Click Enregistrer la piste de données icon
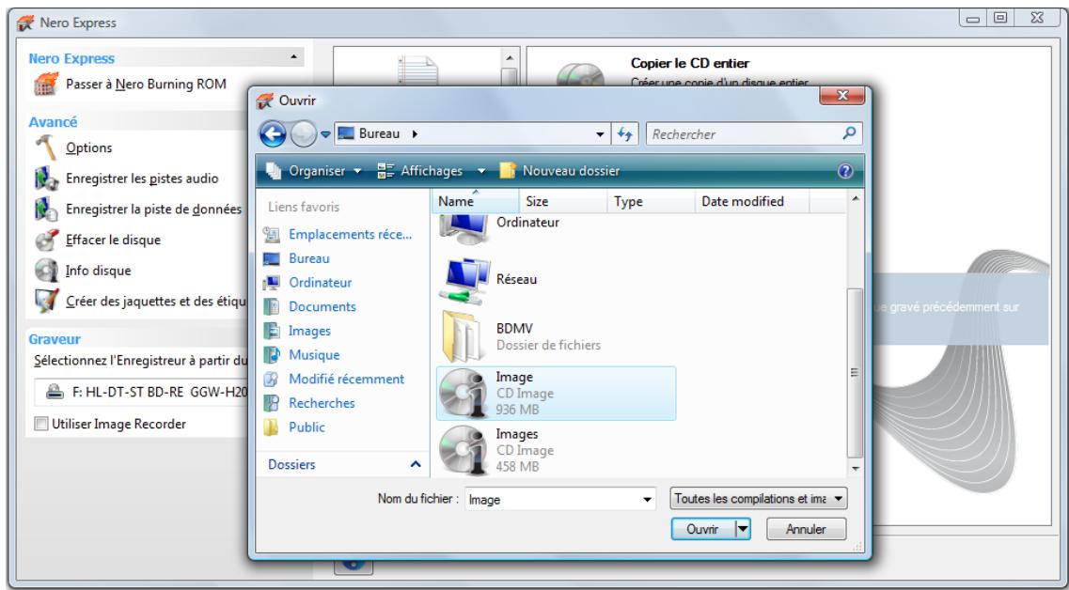This screenshot has width=1069, height=590. 46,210
